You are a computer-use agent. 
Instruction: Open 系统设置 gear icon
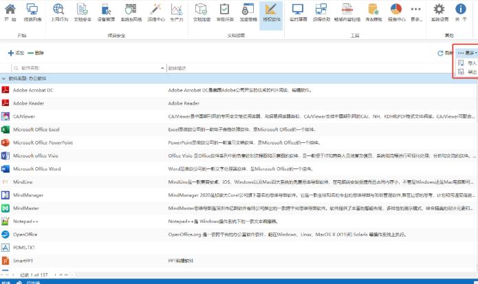[x=440, y=12]
